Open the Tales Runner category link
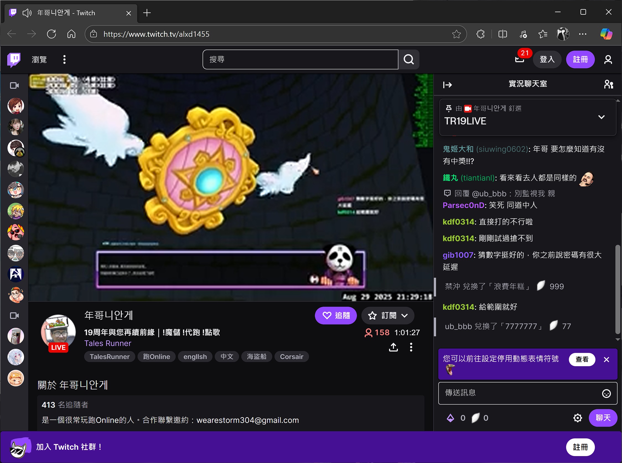 [x=108, y=343]
